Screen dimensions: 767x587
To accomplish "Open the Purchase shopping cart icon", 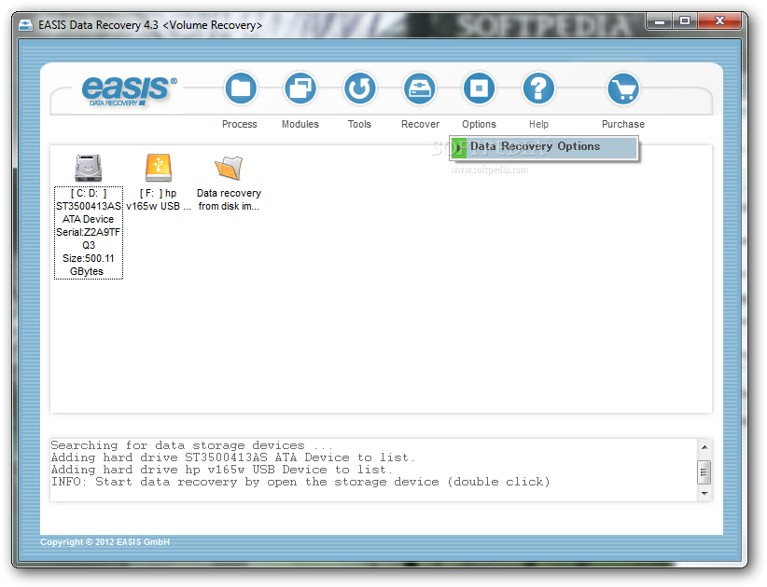I will tap(623, 89).
